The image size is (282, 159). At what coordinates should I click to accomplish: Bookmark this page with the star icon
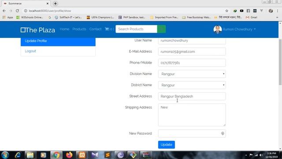(227, 11)
